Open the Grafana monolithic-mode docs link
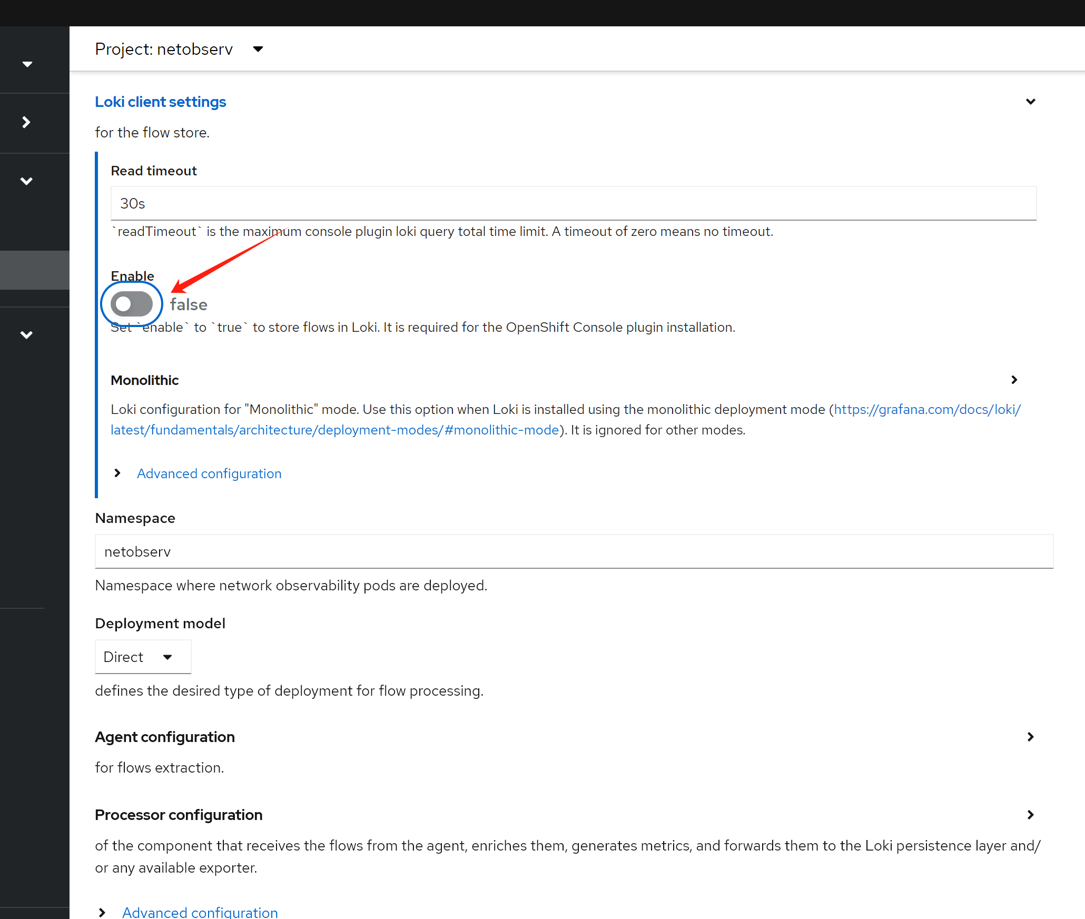1085x919 pixels. (926, 409)
